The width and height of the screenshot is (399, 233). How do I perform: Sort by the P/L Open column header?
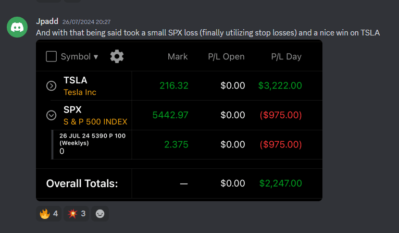[x=226, y=56]
